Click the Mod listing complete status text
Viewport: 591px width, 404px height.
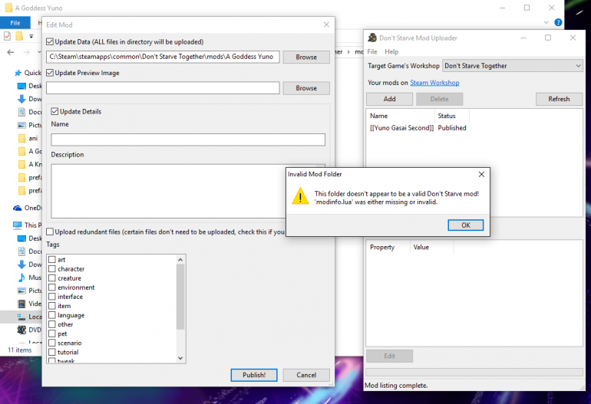(x=396, y=385)
